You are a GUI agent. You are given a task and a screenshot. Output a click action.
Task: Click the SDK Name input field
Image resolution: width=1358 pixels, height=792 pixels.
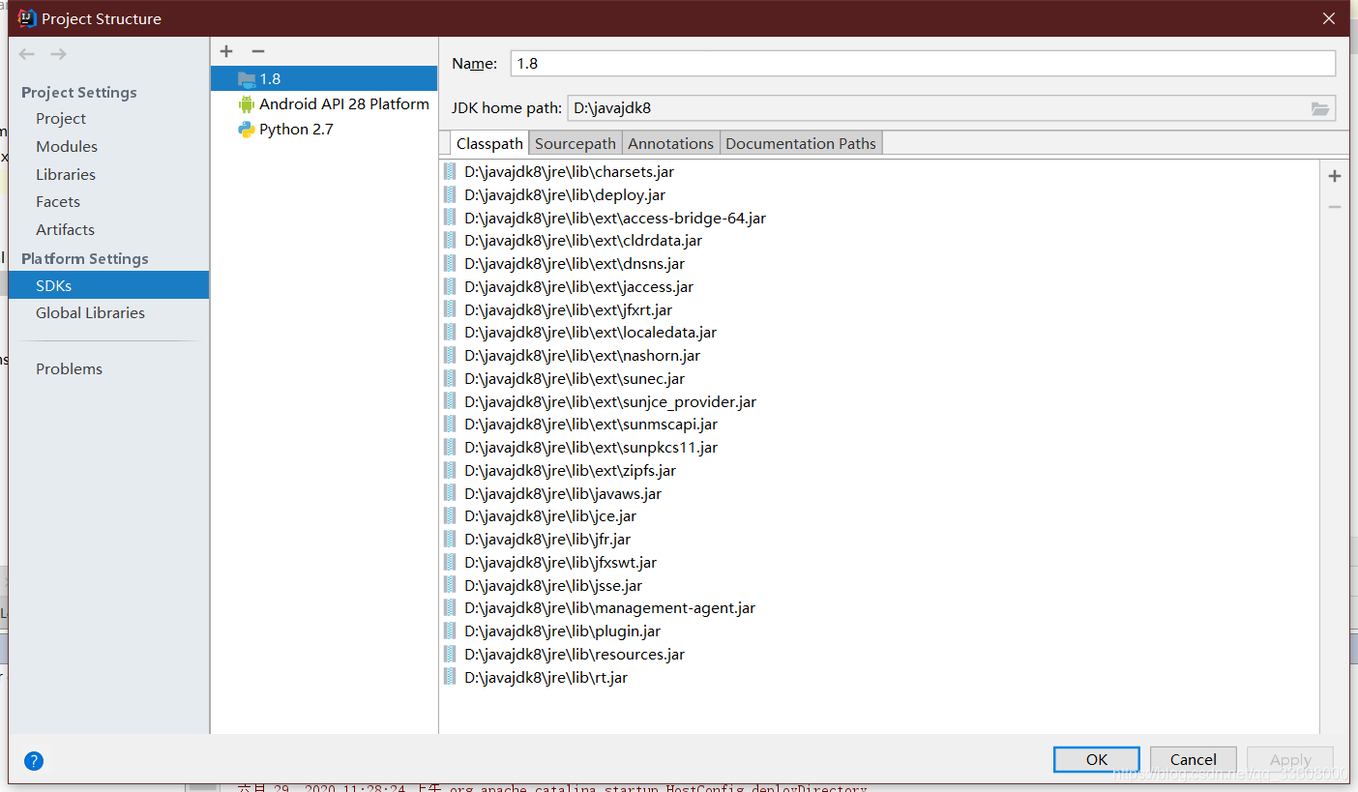923,63
